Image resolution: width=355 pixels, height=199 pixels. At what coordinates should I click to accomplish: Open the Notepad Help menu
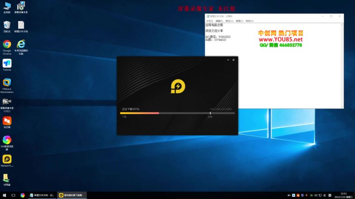click(x=249, y=21)
